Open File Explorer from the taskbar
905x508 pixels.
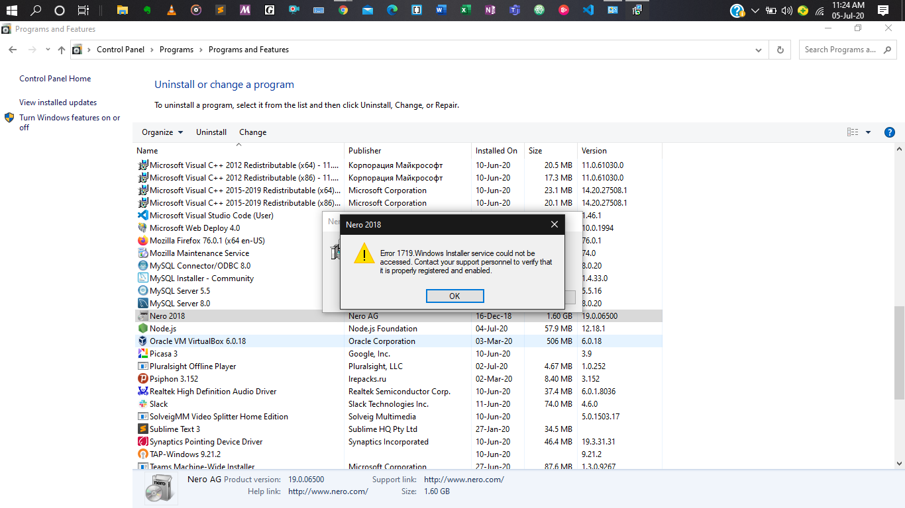tap(122, 10)
